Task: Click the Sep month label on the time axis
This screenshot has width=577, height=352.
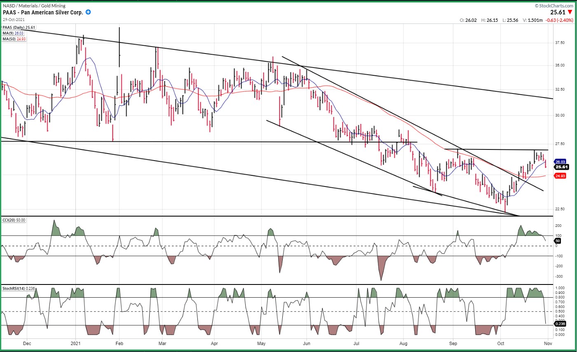Action: coord(453,343)
